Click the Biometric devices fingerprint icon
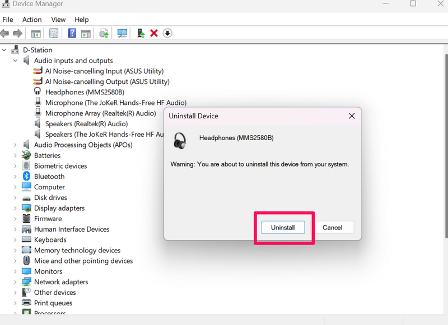The height and width of the screenshot is (325, 448). click(26, 166)
